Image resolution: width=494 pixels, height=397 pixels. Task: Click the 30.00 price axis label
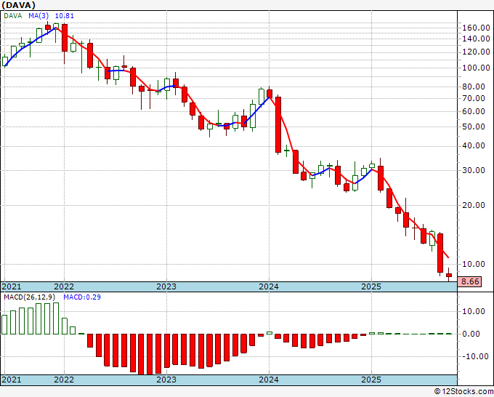point(474,170)
